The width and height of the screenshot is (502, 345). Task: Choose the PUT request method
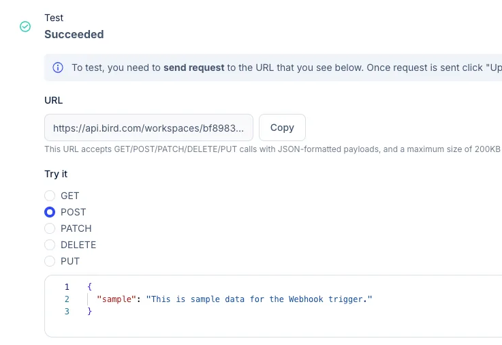pyautogui.click(x=50, y=261)
